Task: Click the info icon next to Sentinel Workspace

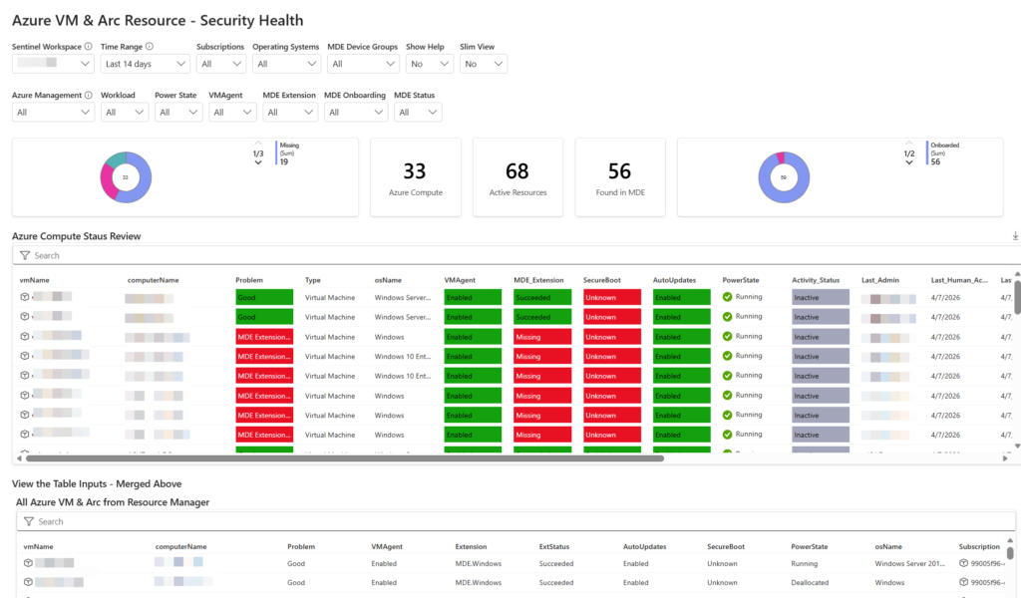Action: pyautogui.click(x=89, y=47)
